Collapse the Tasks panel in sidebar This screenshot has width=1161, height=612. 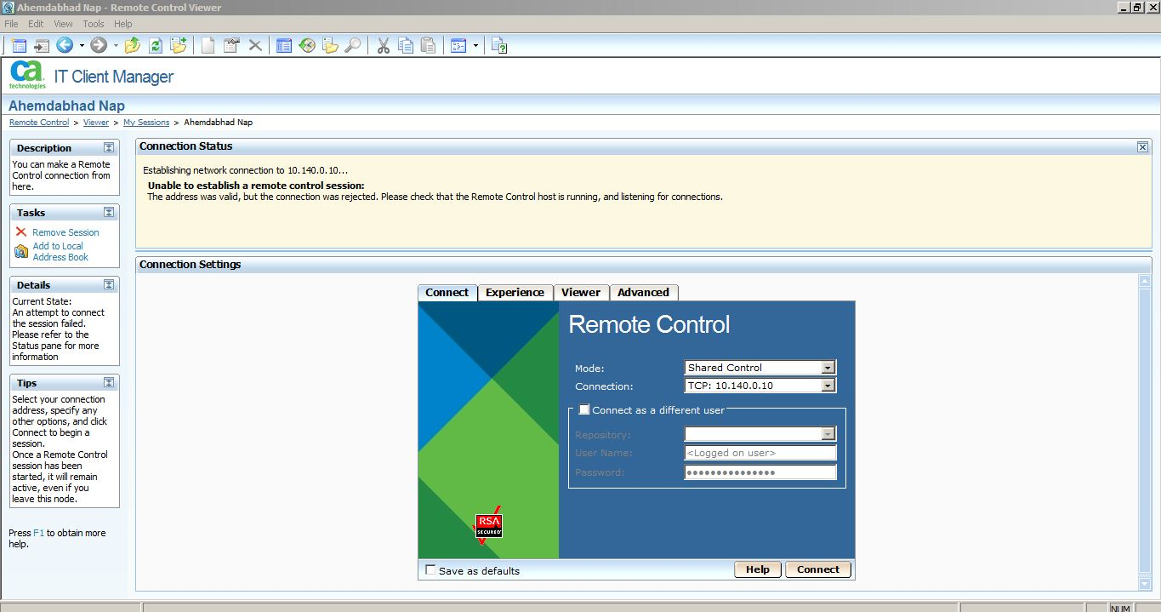click(109, 212)
